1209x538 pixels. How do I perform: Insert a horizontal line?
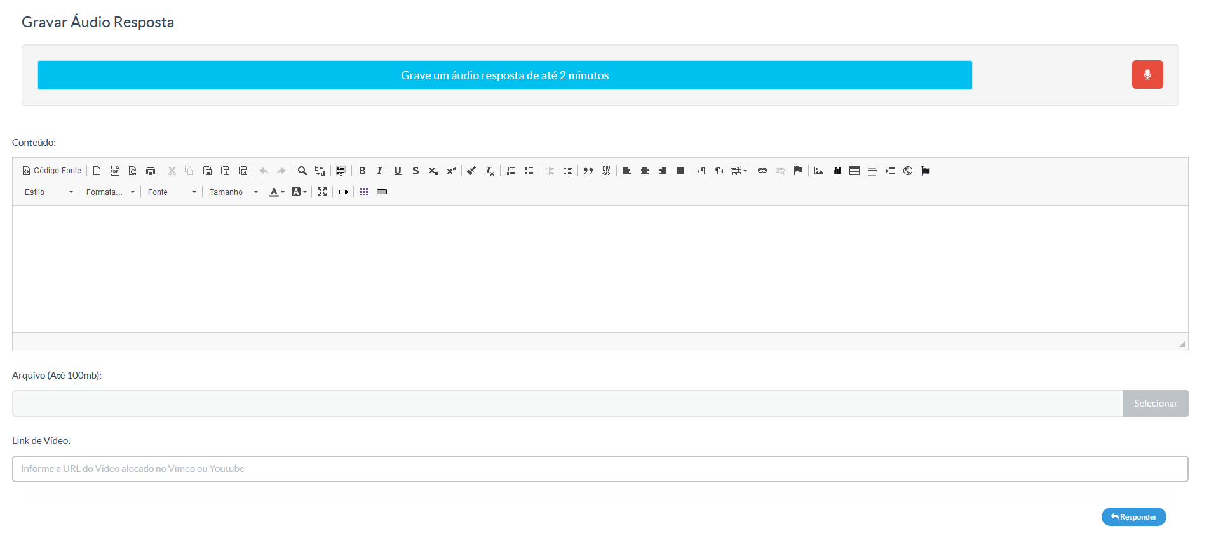pyautogui.click(x=872, y=171)
